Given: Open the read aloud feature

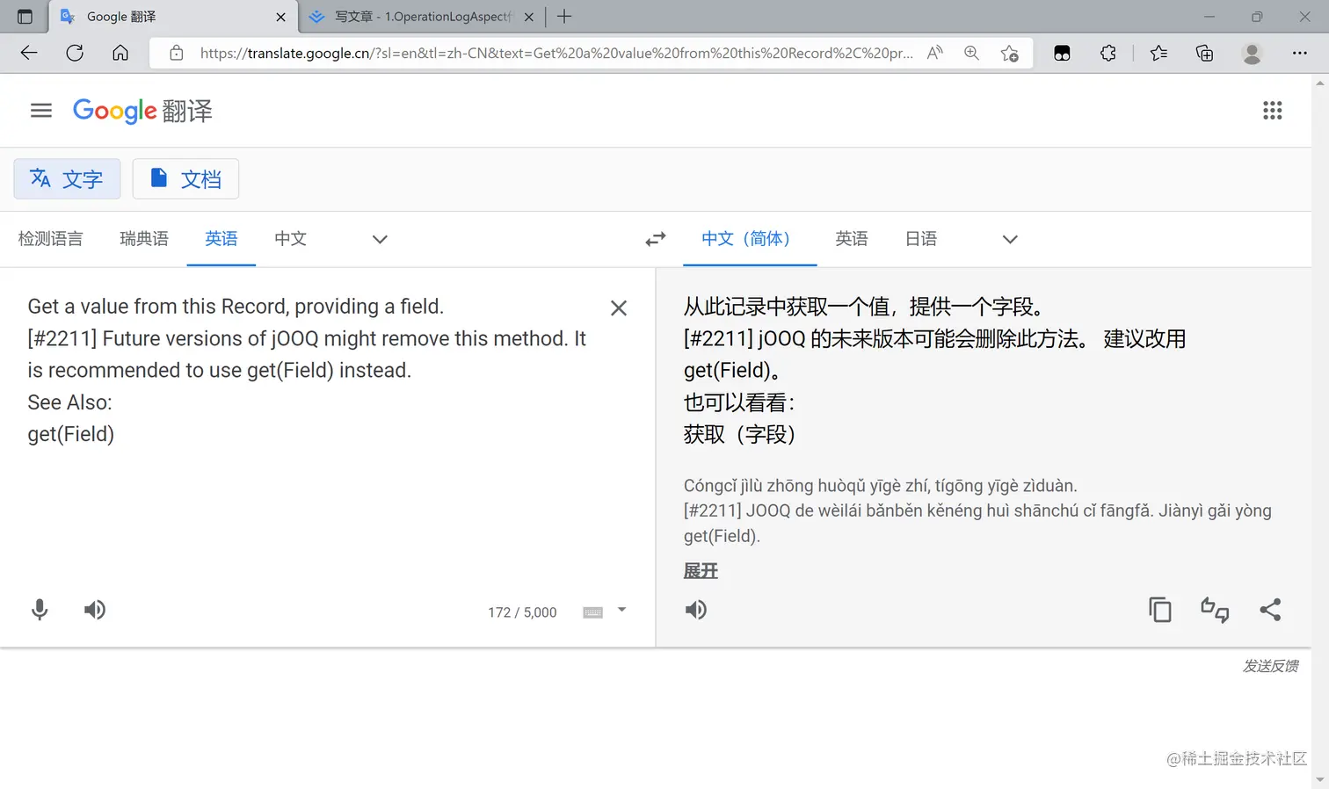Looking at the screenshot, I should click(x=935, y=53).
